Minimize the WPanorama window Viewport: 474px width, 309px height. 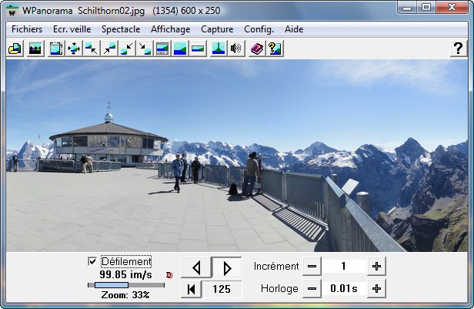[x=407, y=7]
